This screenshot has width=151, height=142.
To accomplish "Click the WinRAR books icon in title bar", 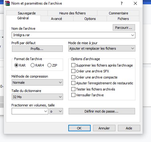I will pyautogui.click(x=7, y=3).
